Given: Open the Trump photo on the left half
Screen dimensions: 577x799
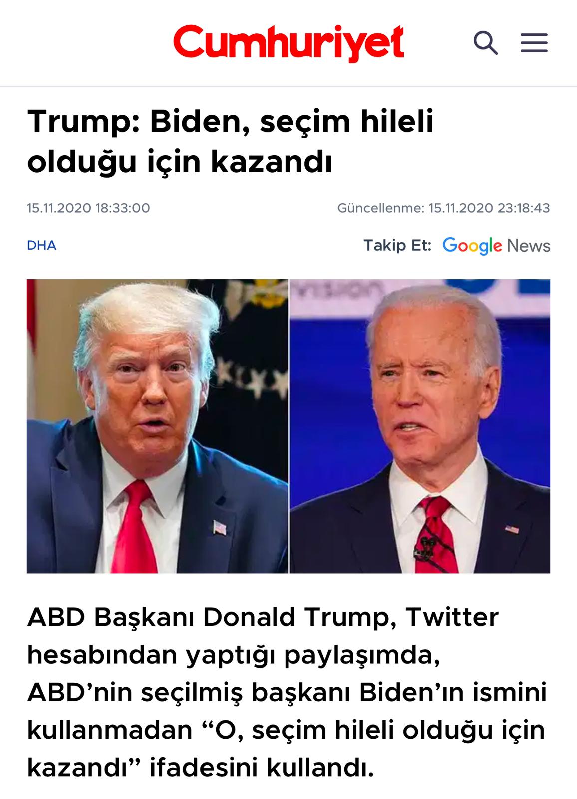Looking at the screenshot, I should coord(158,426).
